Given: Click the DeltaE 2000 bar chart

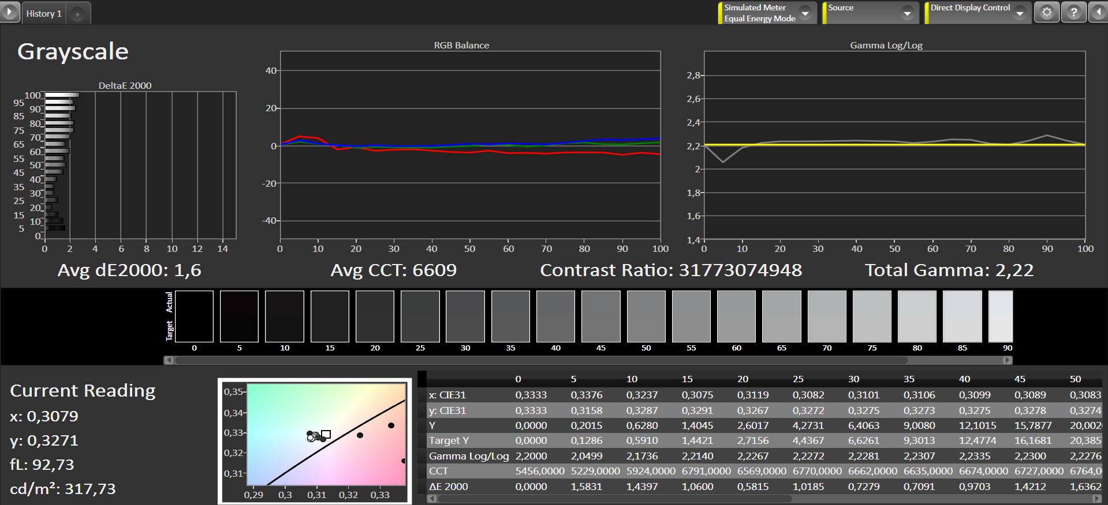Looking at the screenshot, I should point(140,165).
